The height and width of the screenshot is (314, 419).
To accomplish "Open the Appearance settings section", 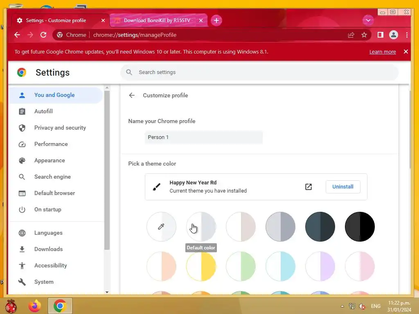I will pos(56,160).
